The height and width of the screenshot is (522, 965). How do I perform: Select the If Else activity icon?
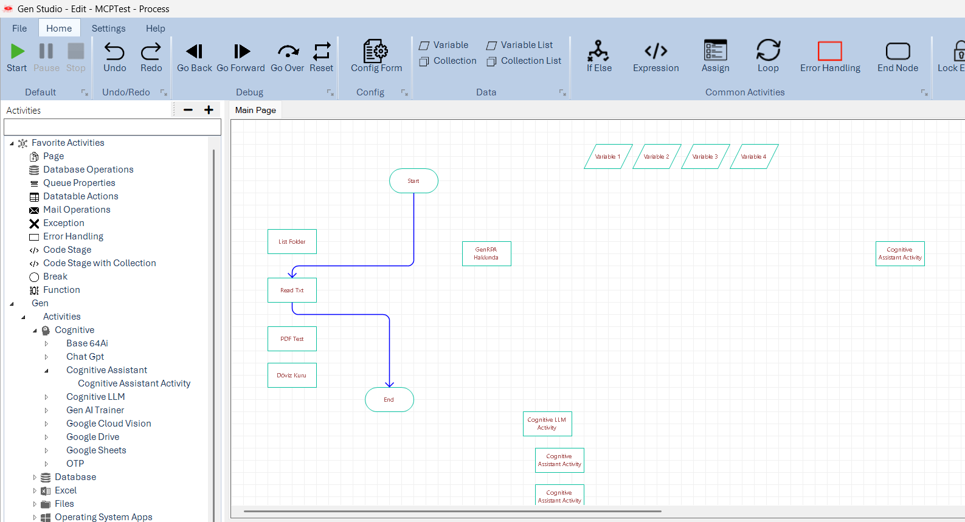pyautogui.click(x=598, y=52)
